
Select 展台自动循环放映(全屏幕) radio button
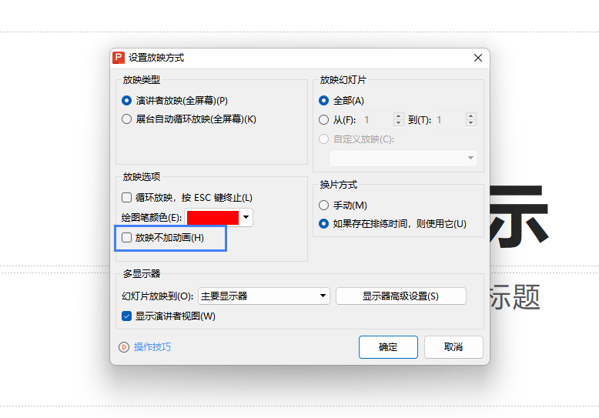click(x=126, y=119)
